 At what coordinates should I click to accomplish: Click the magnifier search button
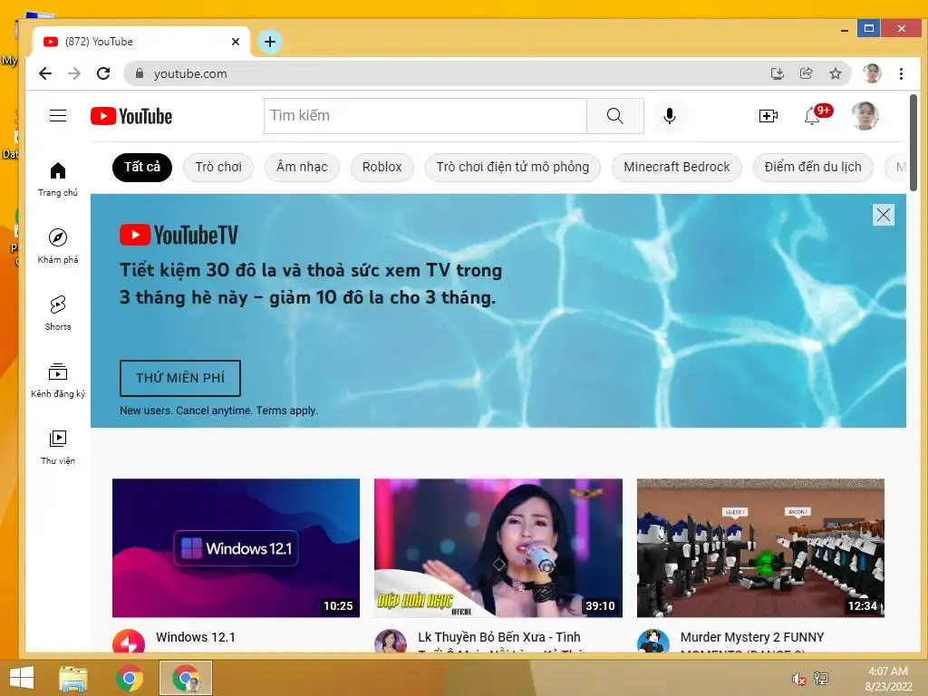pyautogui.click(x=615, y=116)
